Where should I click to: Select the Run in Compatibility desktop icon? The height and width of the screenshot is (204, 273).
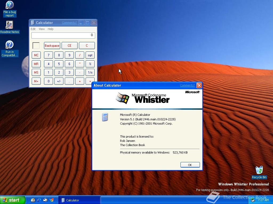point(10,49)
